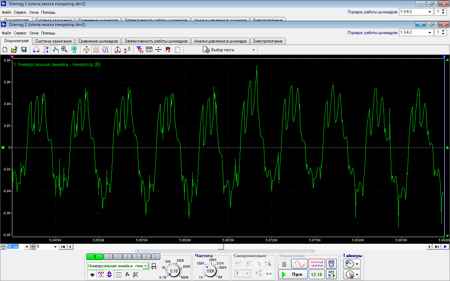Click the pause button in Управление

284,264
